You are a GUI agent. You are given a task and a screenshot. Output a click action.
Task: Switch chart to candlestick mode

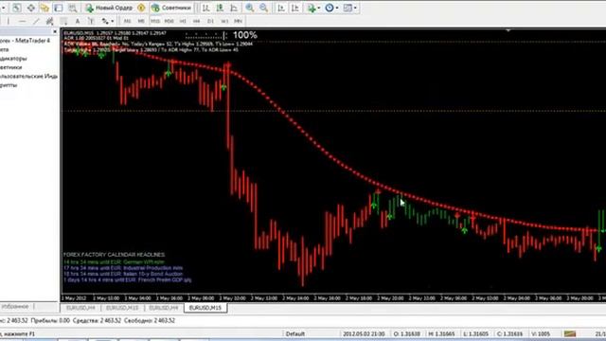coord(220,8)
